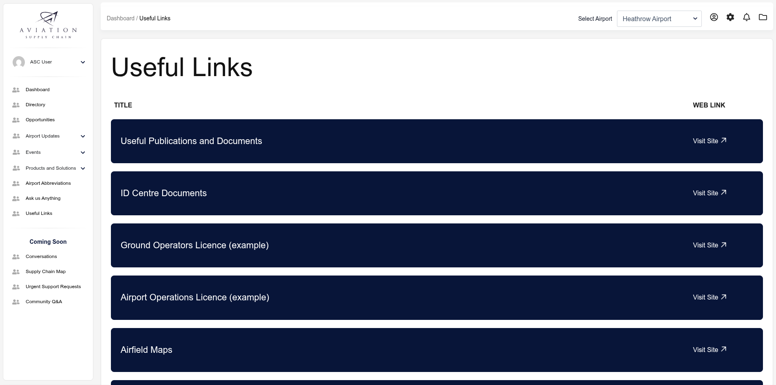The height and width of the screenshot is (385, 776).
Task: Expand Products and Solutions submenu
Action: pyautogui.click(x=83, y=168)
